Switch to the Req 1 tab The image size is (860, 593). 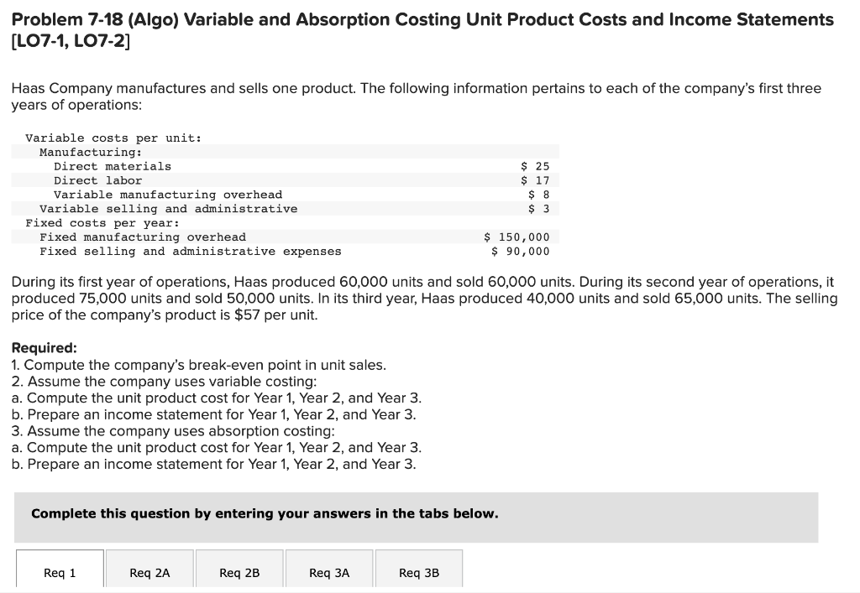[x=60, y=572]
